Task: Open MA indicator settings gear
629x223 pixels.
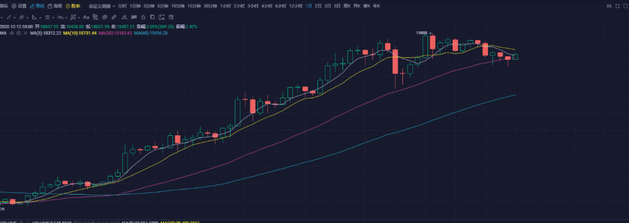Action: 19,33
